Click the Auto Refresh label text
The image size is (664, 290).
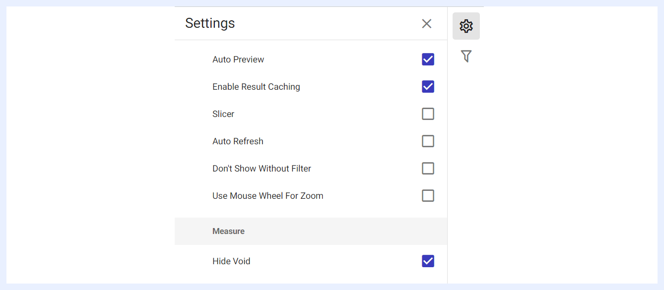238,141
